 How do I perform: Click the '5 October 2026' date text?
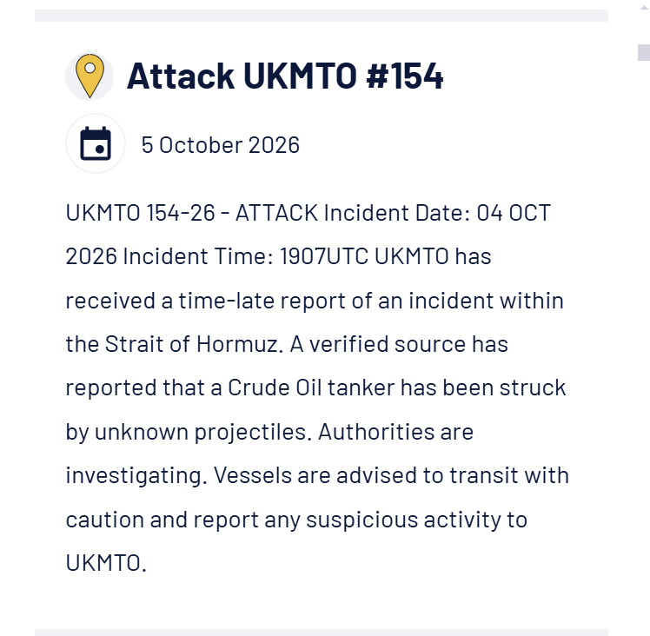point(220,145)
